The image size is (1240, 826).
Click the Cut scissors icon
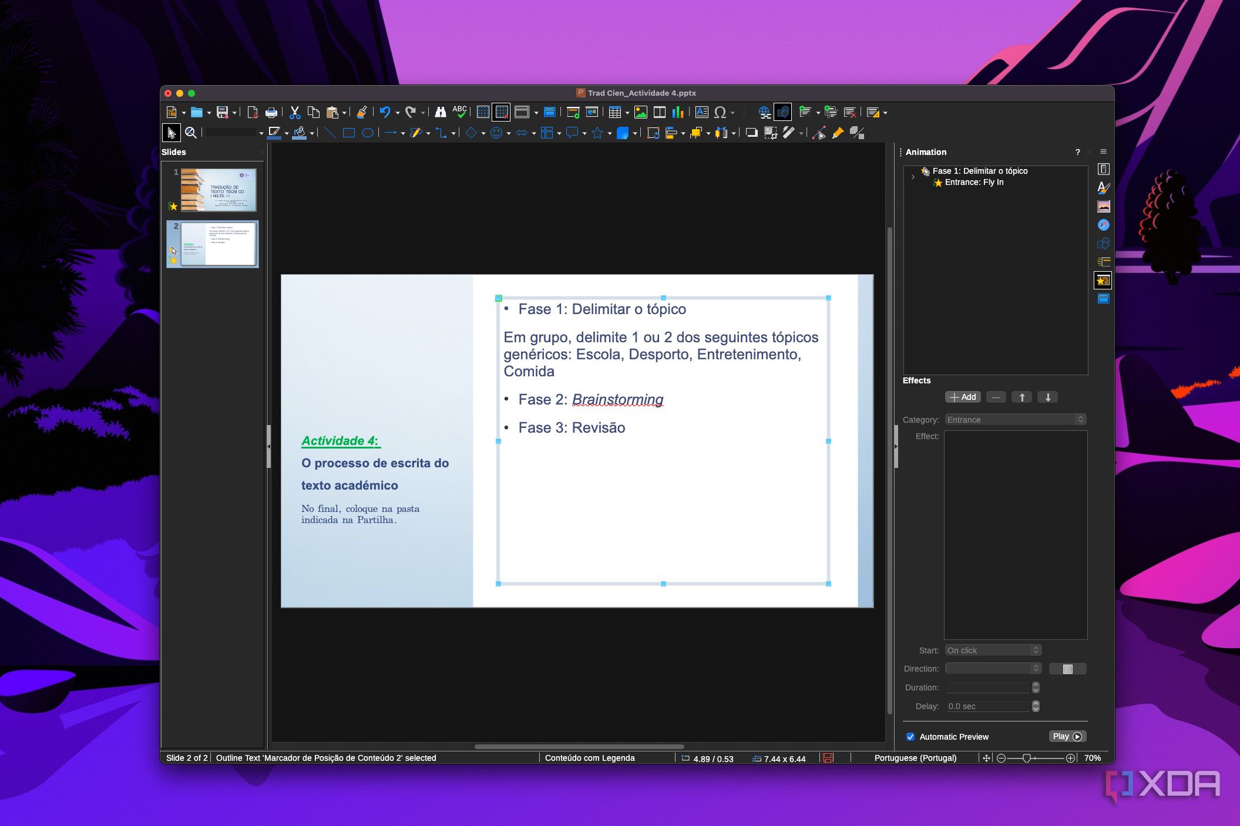(x=295, y=112)
